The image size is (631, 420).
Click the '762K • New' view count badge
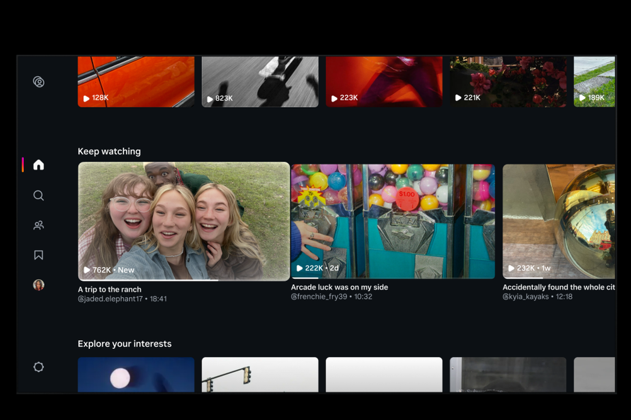[109, 270]
